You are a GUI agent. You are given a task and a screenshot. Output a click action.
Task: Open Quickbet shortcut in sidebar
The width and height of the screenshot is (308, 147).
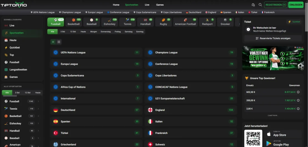pyautogui.click(x=22, y=48)
